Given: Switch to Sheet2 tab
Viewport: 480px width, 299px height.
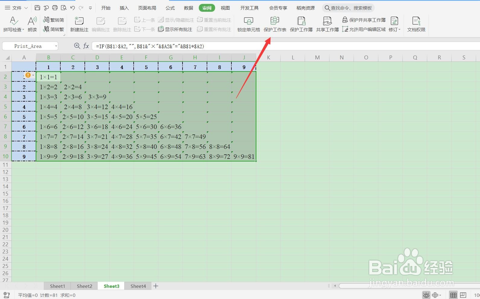Looking at the screenshot, I should point(84,286).
